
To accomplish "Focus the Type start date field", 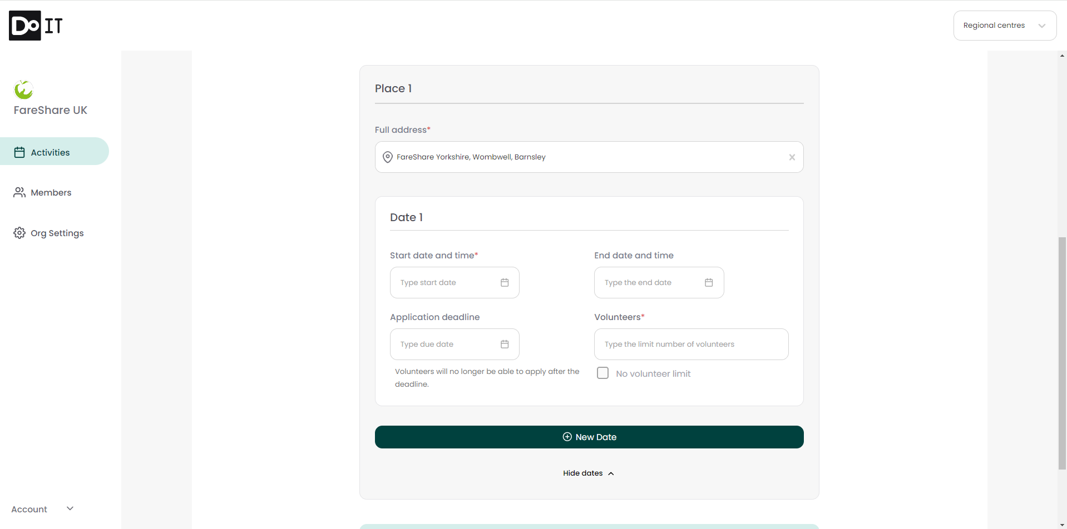I will point(445,283).
